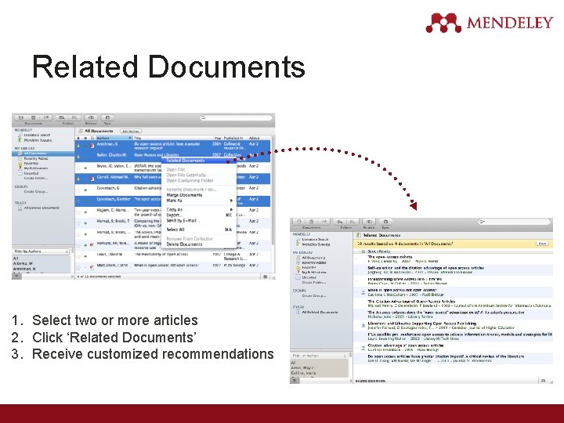Viewport: 564px width, 423px height.
Task: Click download icon beside 'Libraries and Libraries Supporting Open Access Publishing'
Action: point(363,326)
